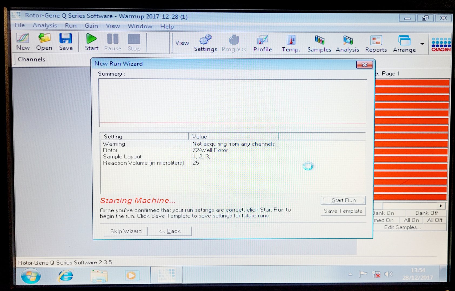Open the Settings gear view
This screenshot has width=455, height=291.
coord(206,43)
